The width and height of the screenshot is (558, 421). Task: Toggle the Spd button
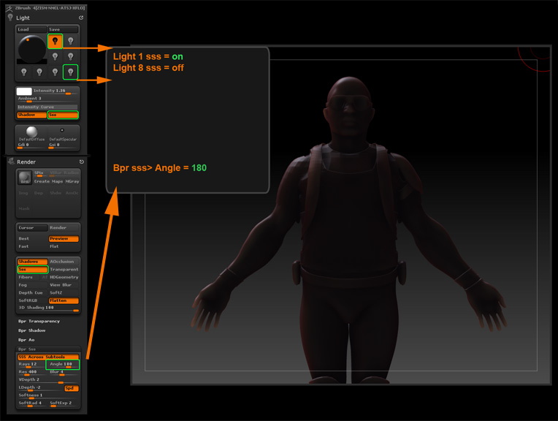tap(72, 388)
